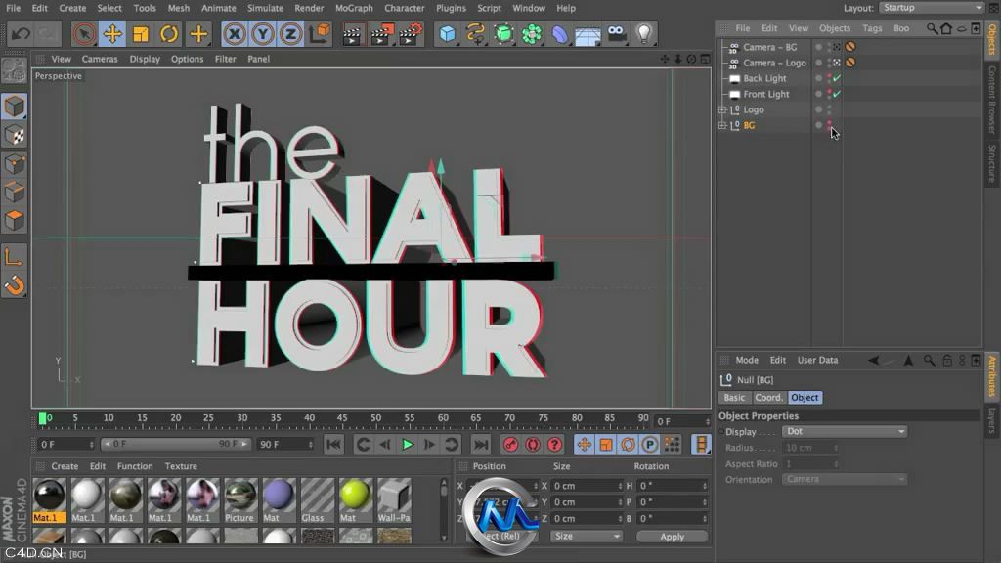Click frame 45 on the timeline ruler
The height and width of the screenshot is (563, 1001).
pos(341,418)
